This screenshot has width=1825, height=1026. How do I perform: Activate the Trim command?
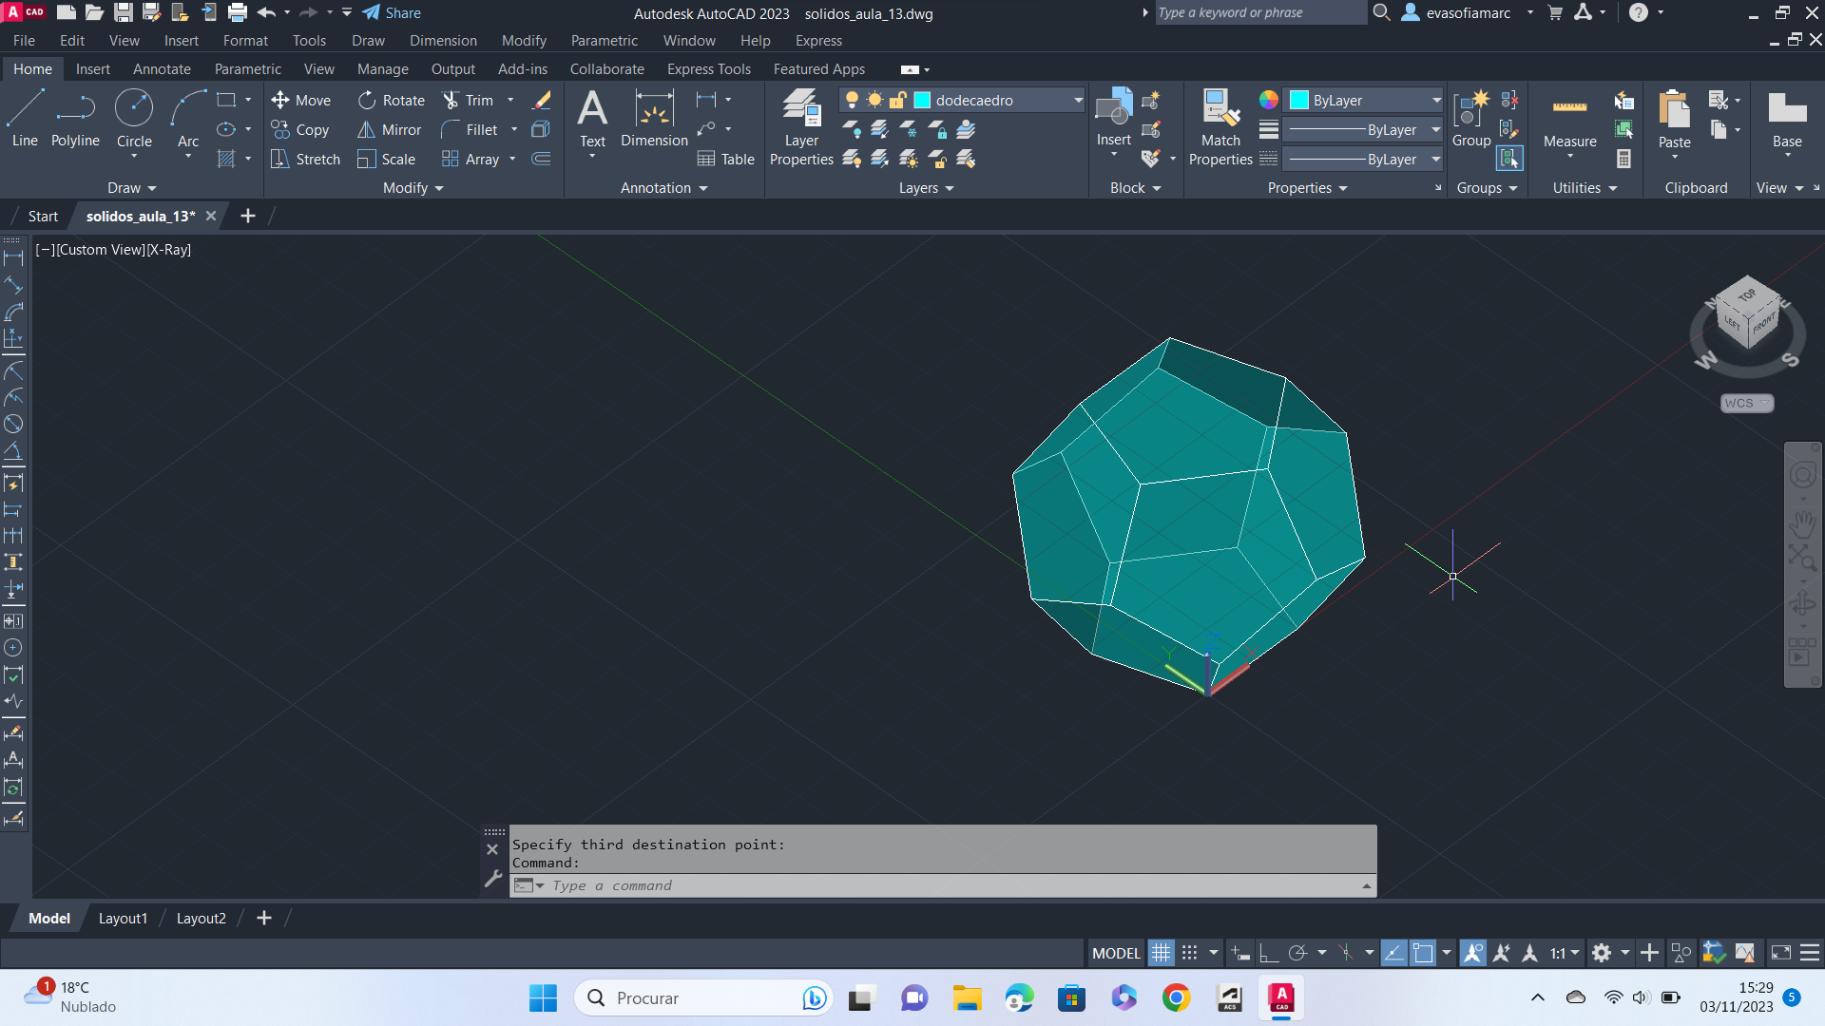coord(468,100)
